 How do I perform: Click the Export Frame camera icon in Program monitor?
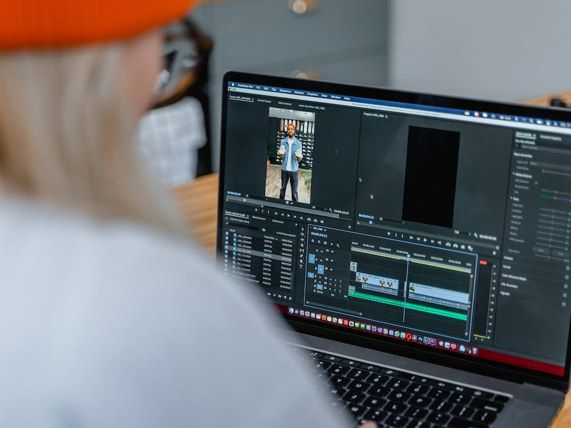[x=464, y=247]
